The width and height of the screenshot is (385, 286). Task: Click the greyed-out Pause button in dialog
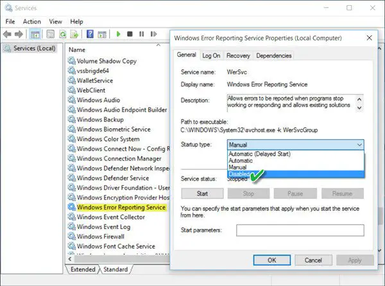click(295, 194)
